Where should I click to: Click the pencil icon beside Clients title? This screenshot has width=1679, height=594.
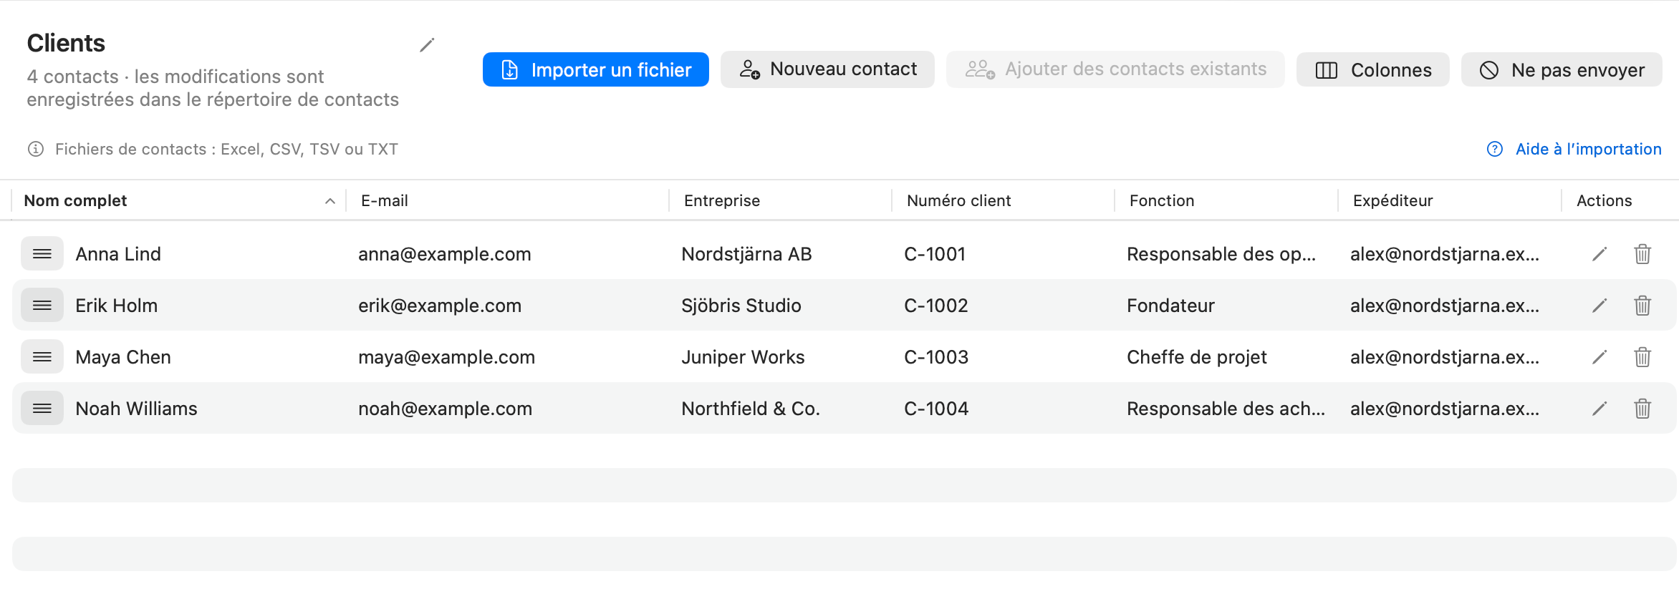[x=427, y=45]
